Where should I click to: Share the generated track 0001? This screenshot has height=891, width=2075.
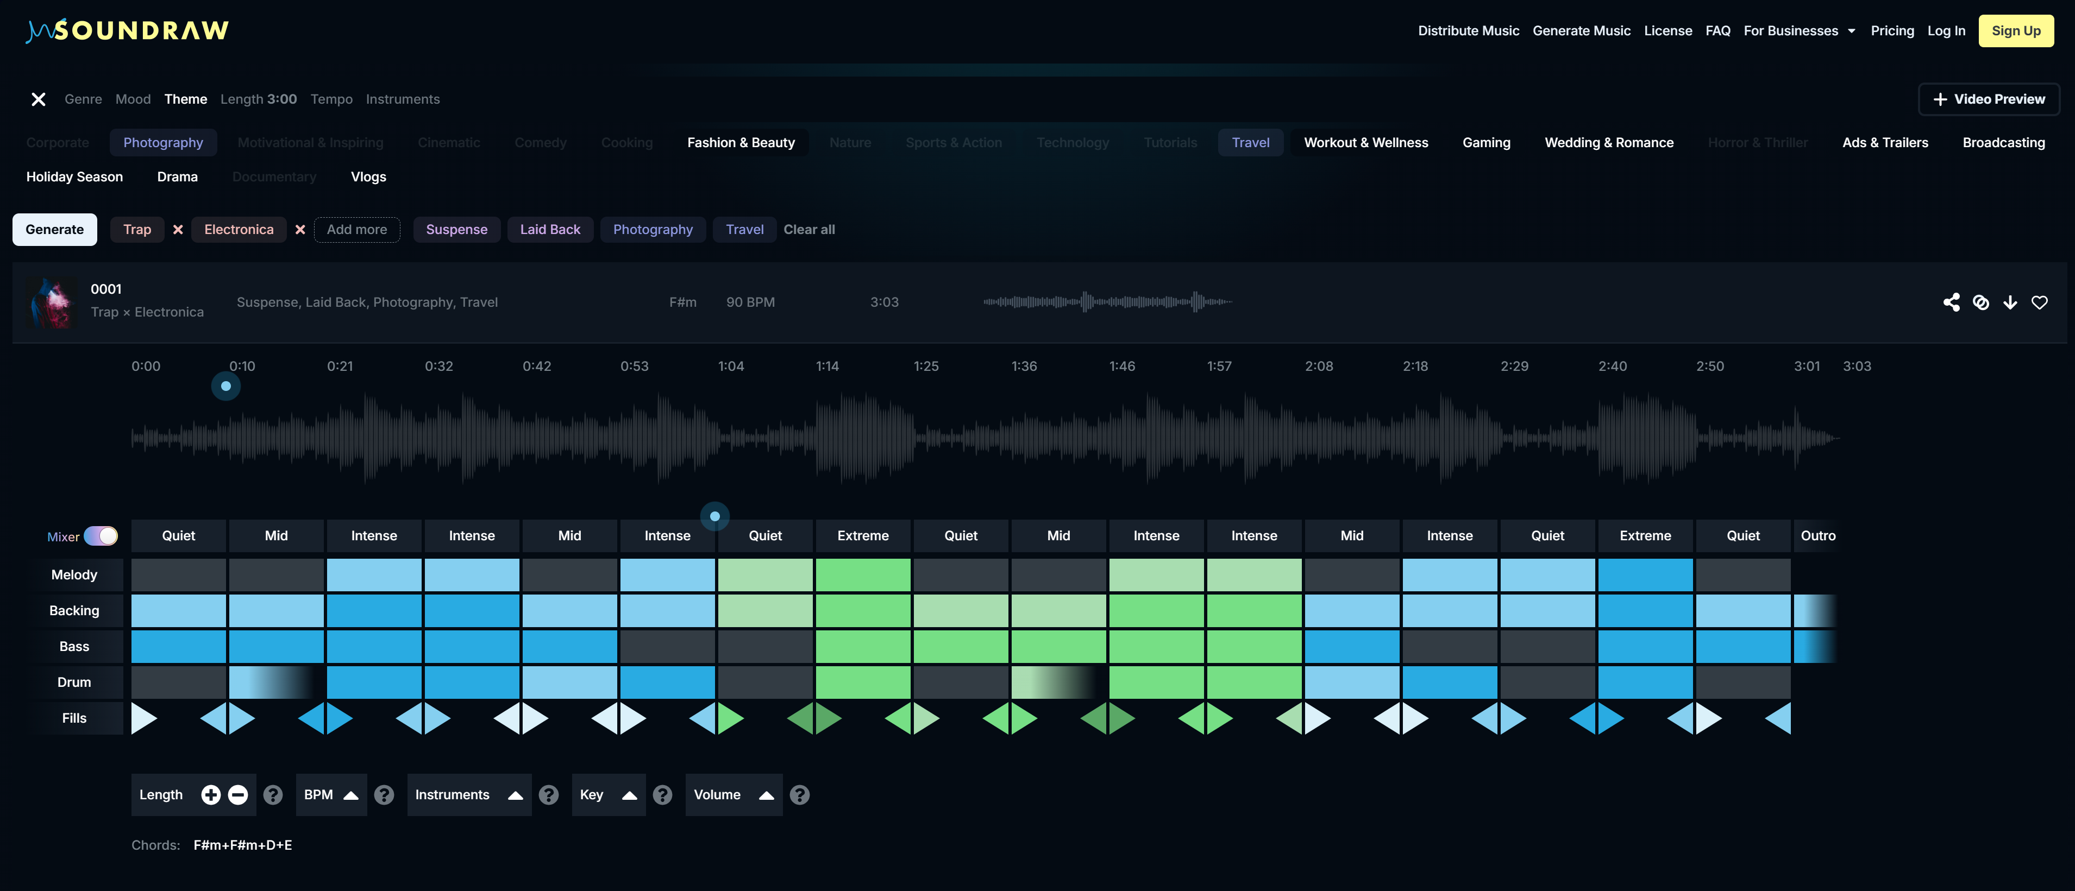point(1952,302)
